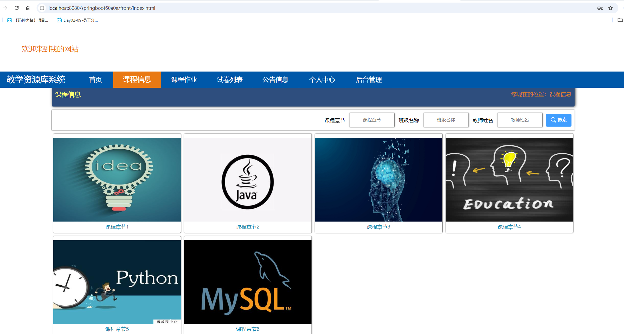Open saved passwords via the key icon
Viewport: 624px width, 334px height.
[x=600, y=8]
